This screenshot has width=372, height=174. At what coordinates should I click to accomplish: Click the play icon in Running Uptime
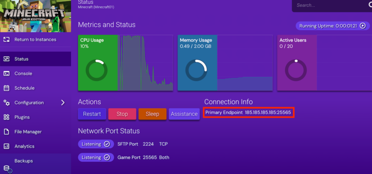click(362, 26)
